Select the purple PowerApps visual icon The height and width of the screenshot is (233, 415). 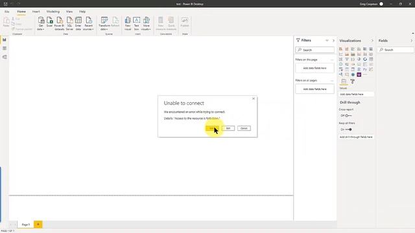click(359, 74)
